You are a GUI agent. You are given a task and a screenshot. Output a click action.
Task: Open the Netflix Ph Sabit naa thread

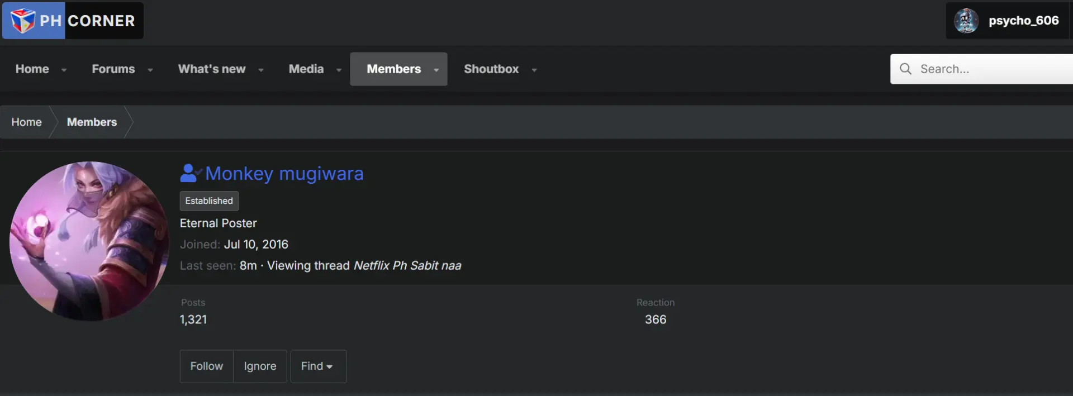click(x=407, y=265)
